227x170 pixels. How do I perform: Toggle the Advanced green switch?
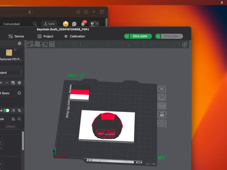pyautogui.click(x=6, y=110)
